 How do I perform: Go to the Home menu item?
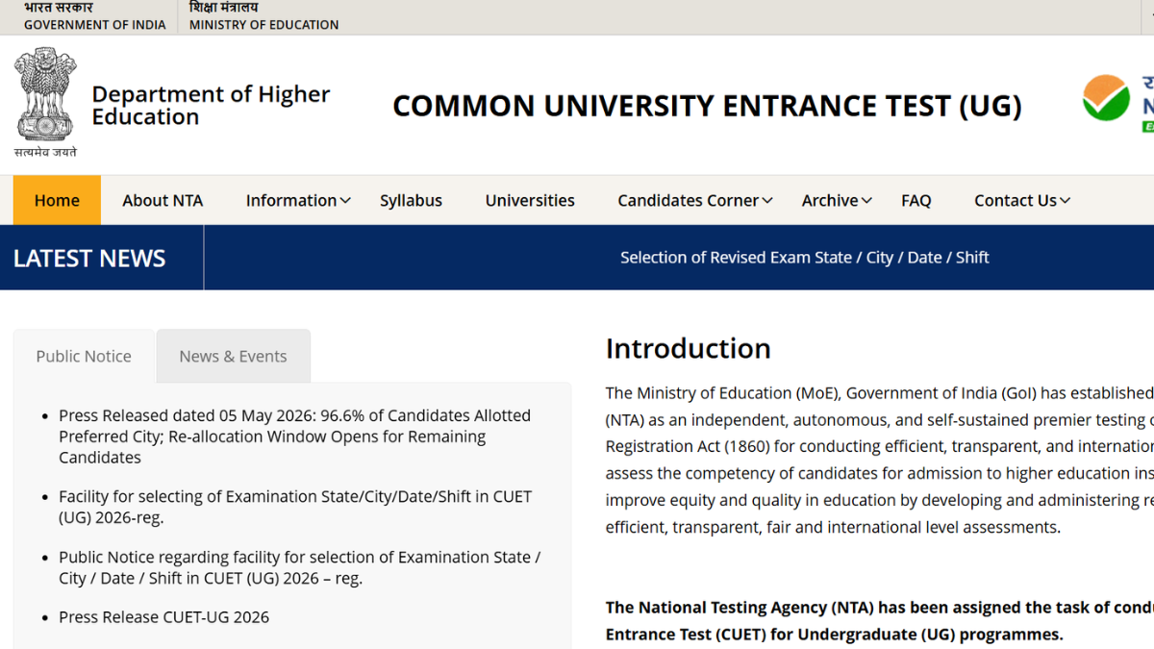point(57,200)
